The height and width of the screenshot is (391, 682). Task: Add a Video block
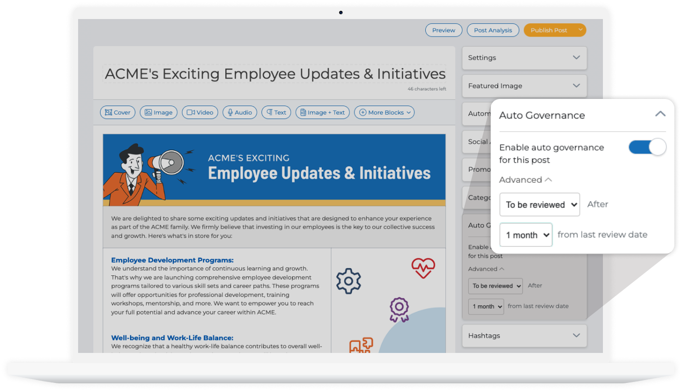(x=200, y=112)
